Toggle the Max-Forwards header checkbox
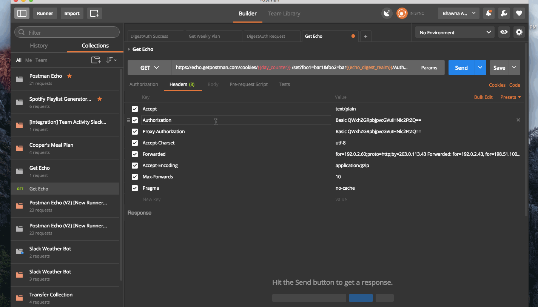 pos(135,177)
